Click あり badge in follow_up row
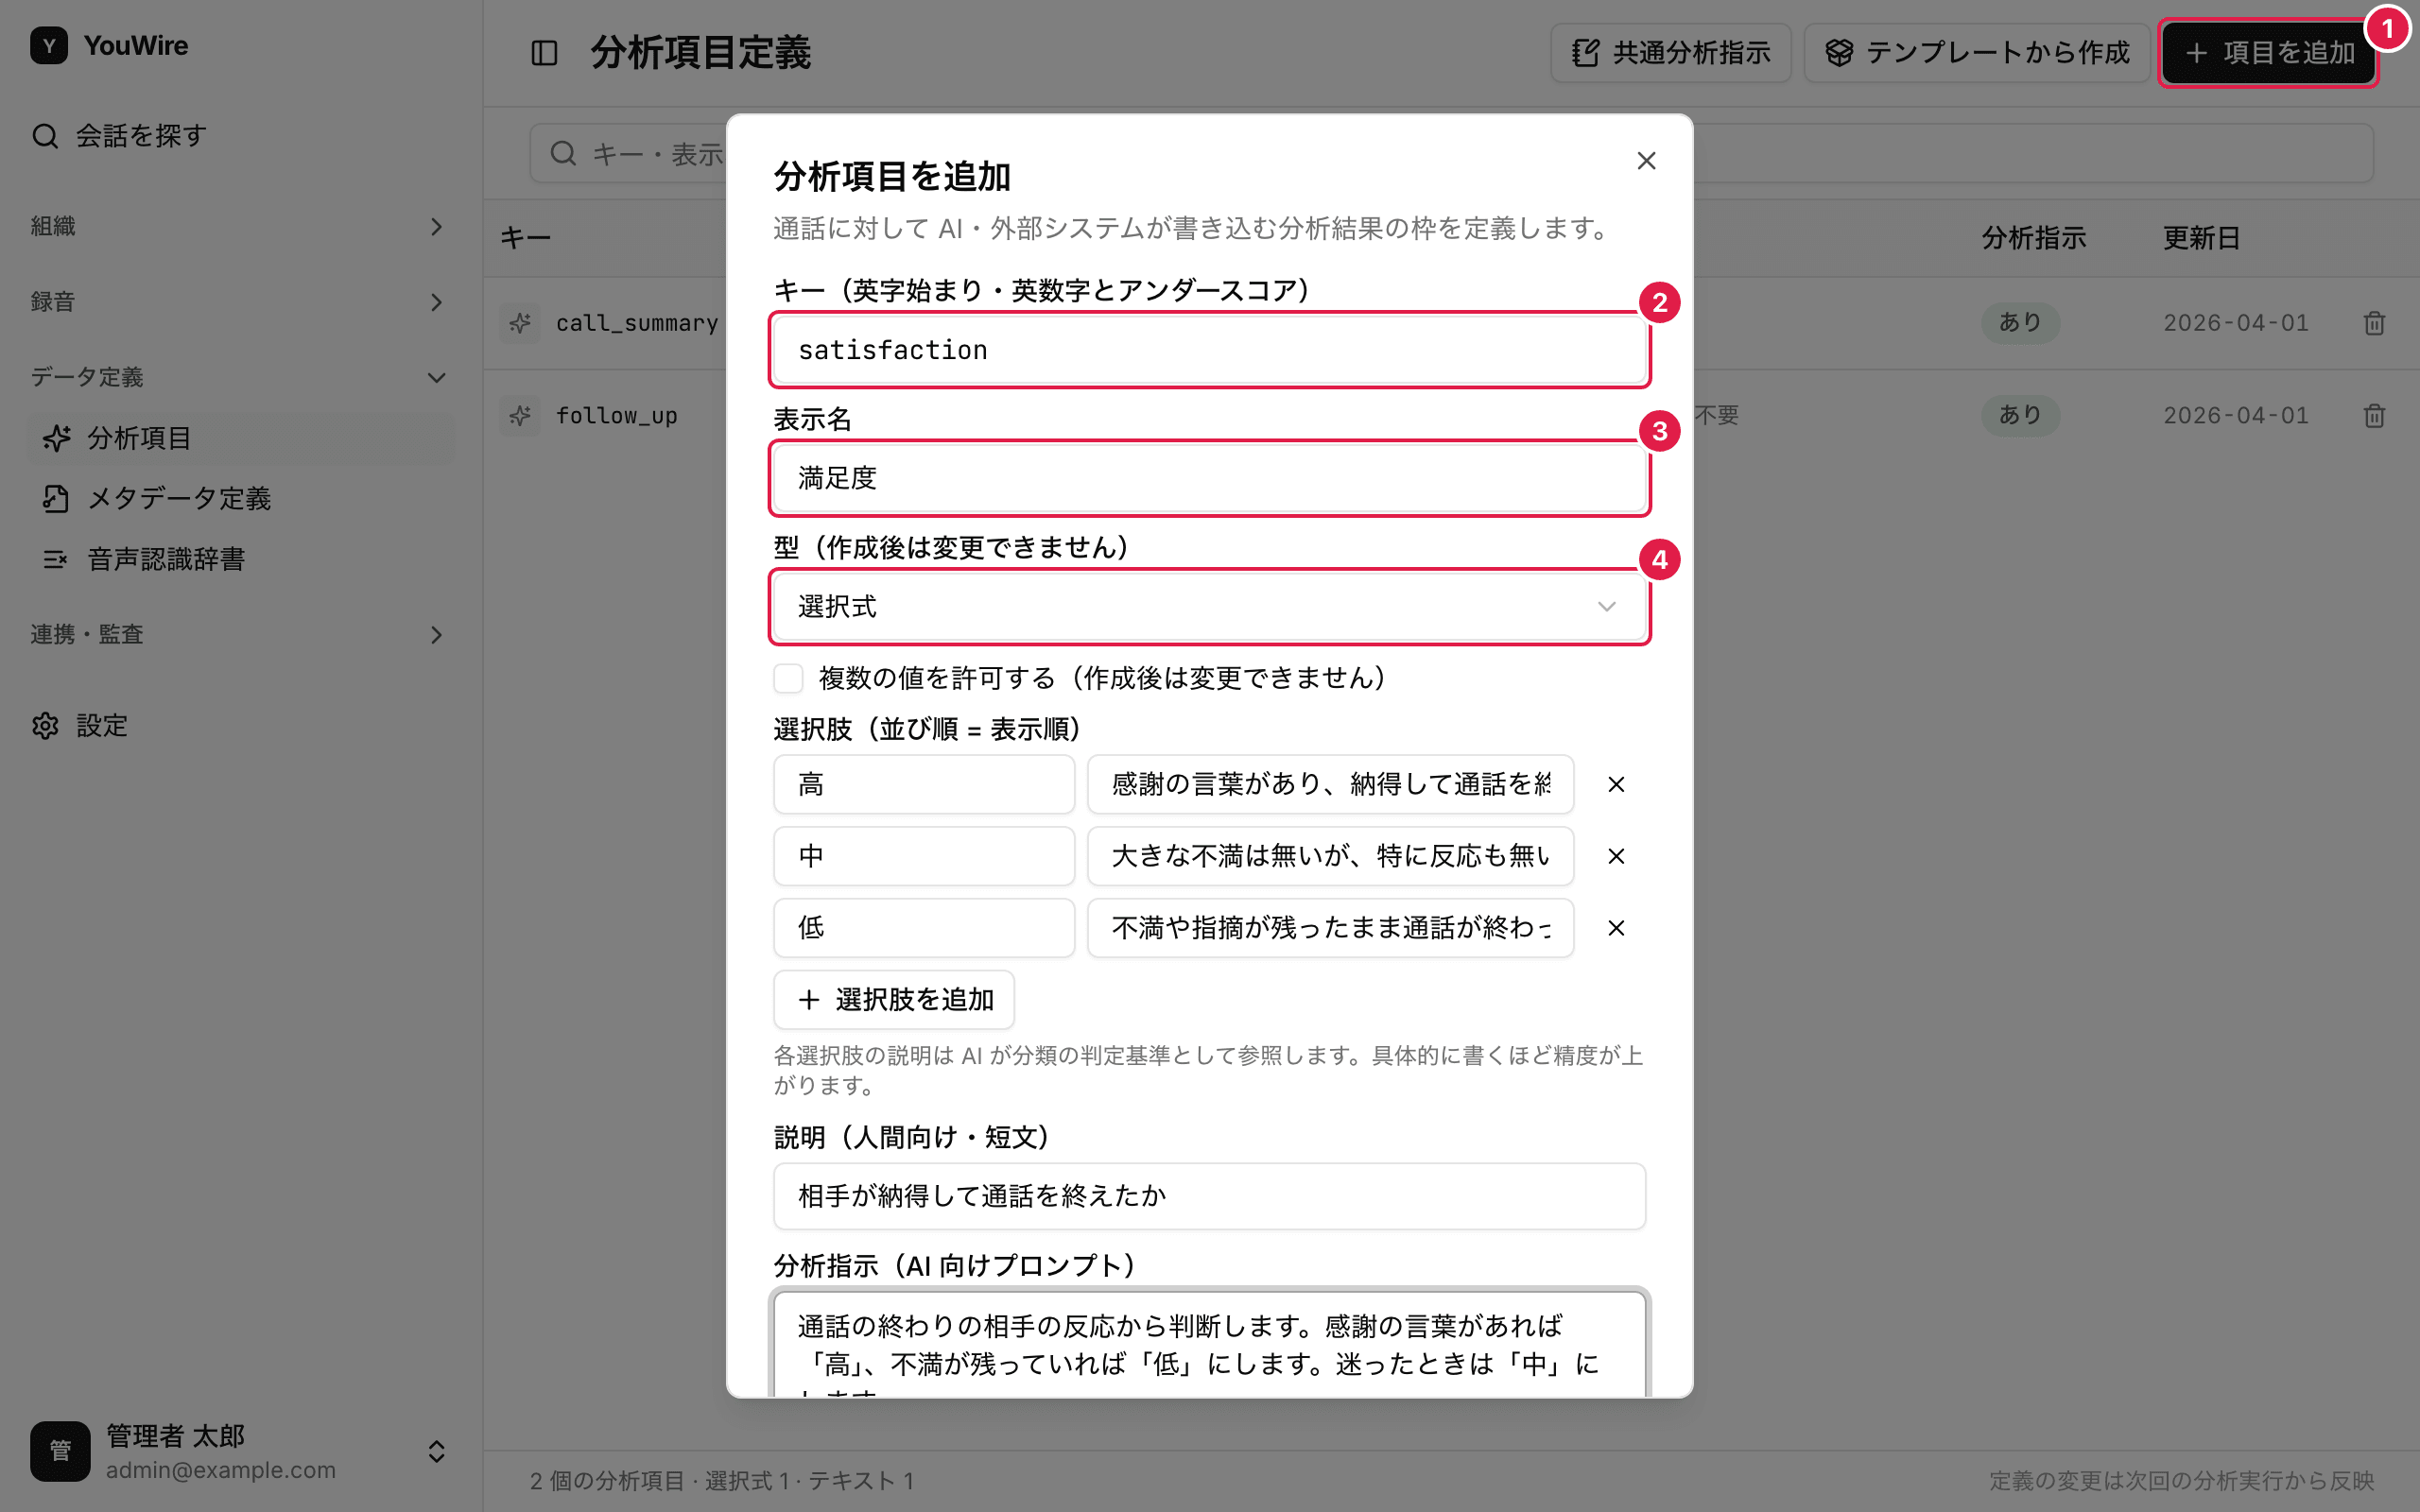The image size is (2420, 1512). pos(2020,415)
